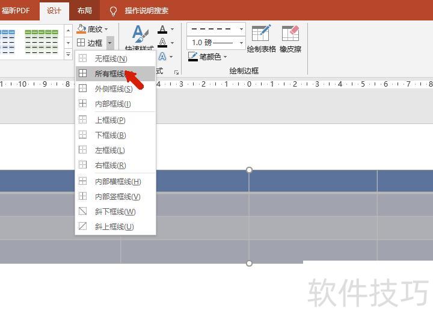Screen dimensions: 433x325
Task: Select 无框线(N) from border menu
Action: [115, 58]
